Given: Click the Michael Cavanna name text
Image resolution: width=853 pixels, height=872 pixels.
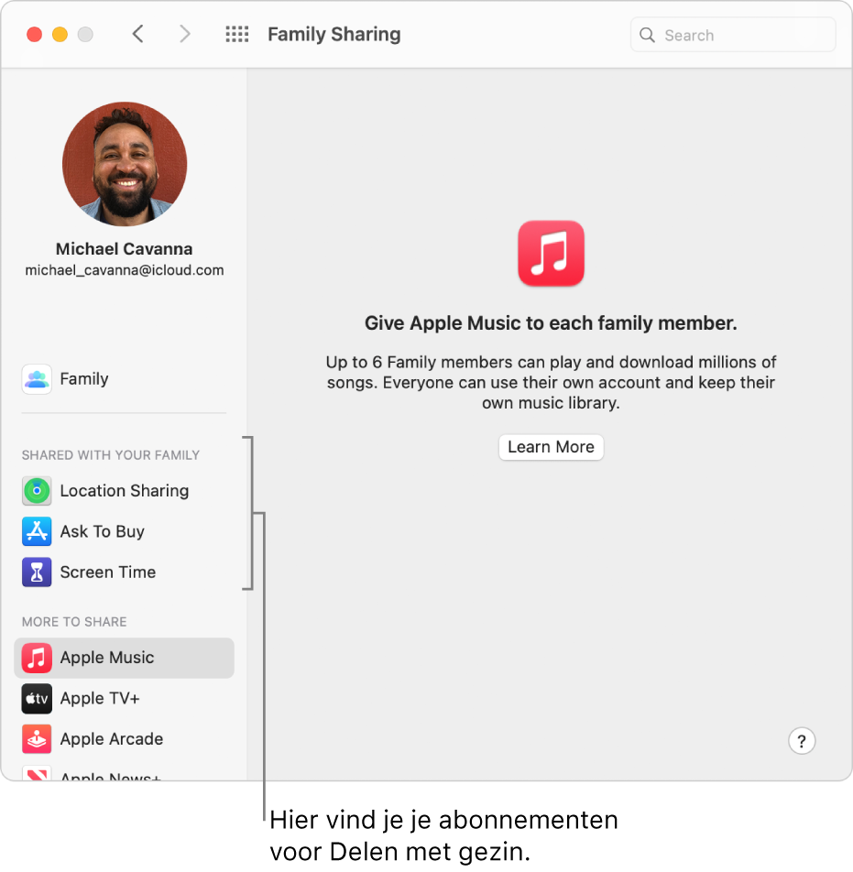Looking at the screenshot, I should tap(125, 248).
